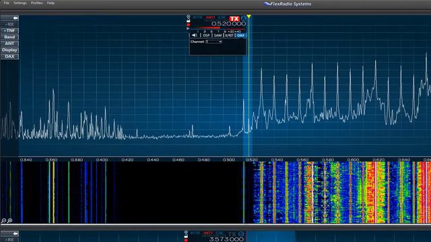The width and height of the screenshot is (431, 242).
Task: Click the 0.600 frequency scale label
Action: [x=353, y=160]
